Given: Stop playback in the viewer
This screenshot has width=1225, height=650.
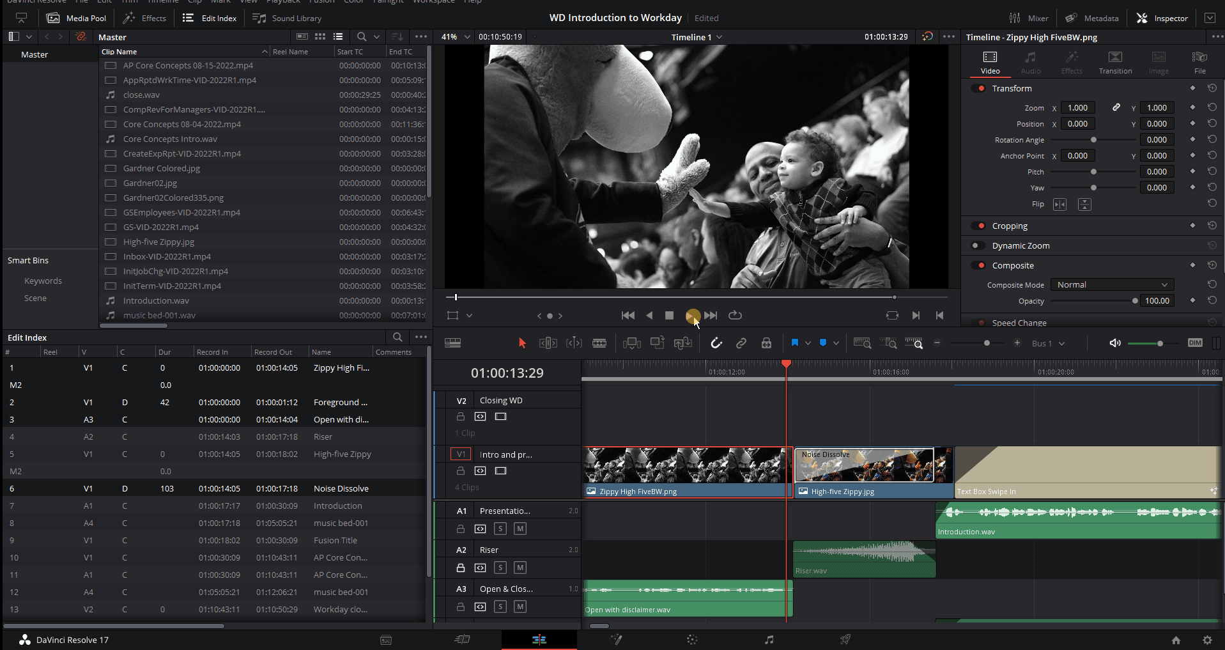Looking at the screenshot, I should pyautogui.click(x=669, y=316).
